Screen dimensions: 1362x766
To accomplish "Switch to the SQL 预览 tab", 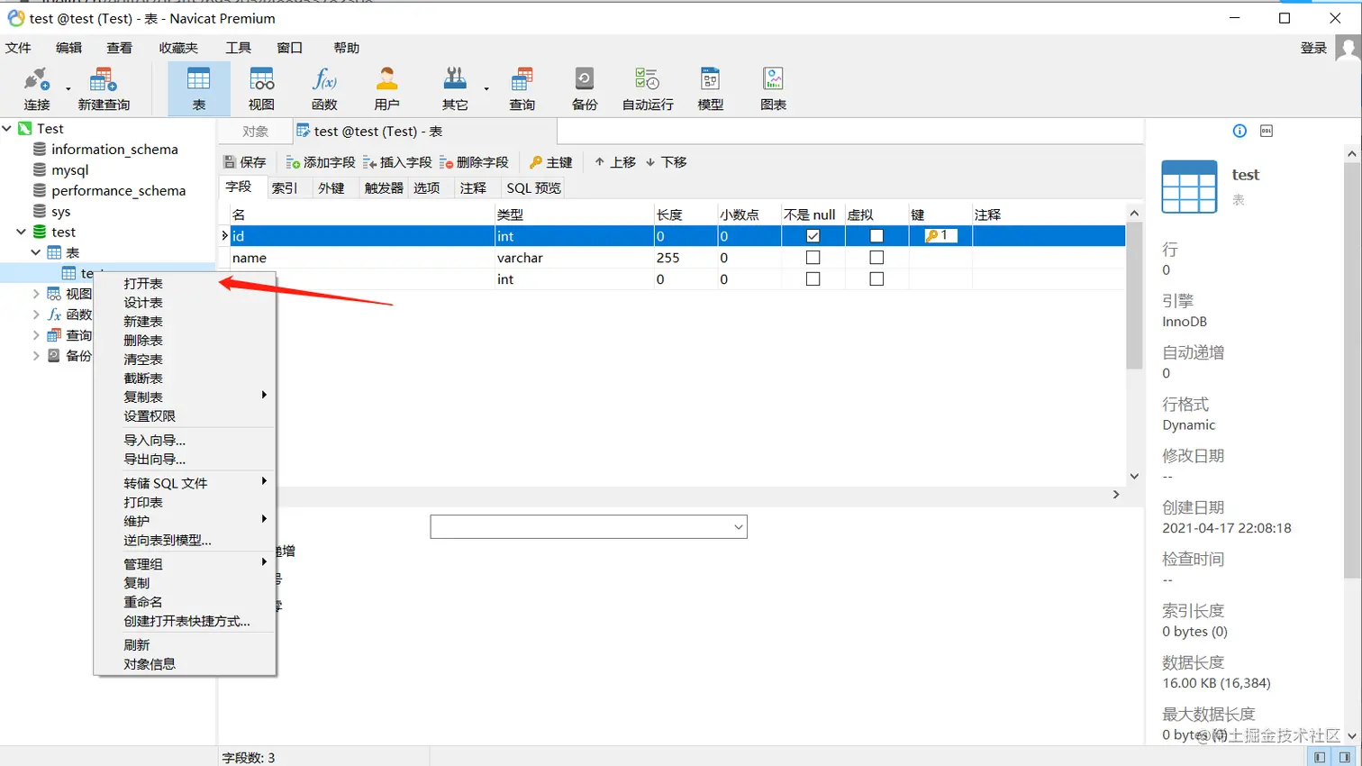I will coord(533,187).
